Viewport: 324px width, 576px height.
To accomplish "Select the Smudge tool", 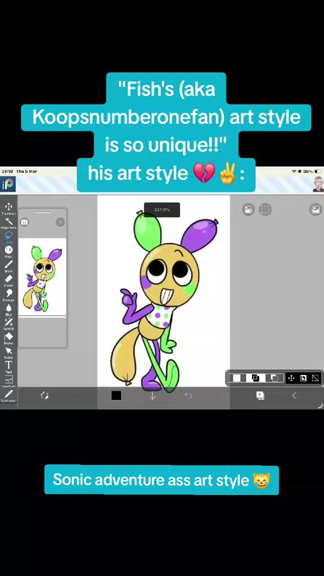I will (x=8, y=294).
